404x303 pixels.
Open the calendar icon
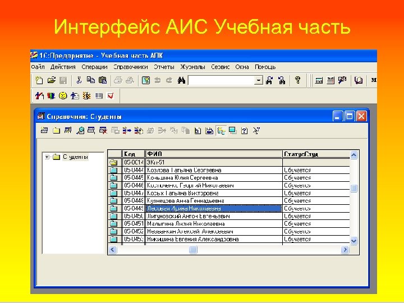330,81
